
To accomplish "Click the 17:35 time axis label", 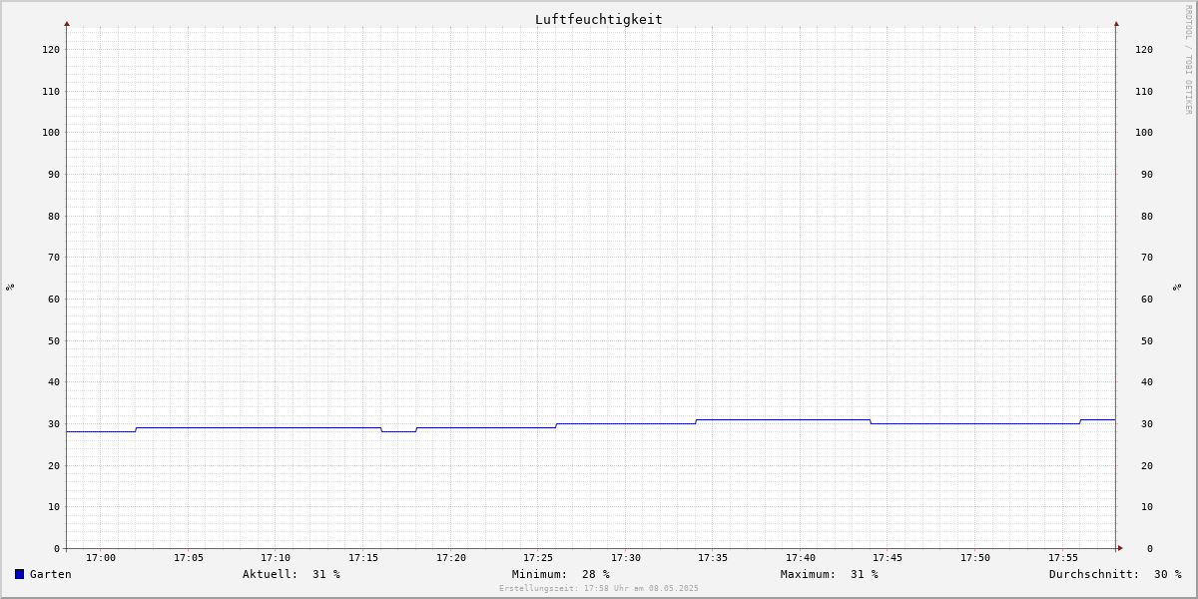I will tap(713, 558).
